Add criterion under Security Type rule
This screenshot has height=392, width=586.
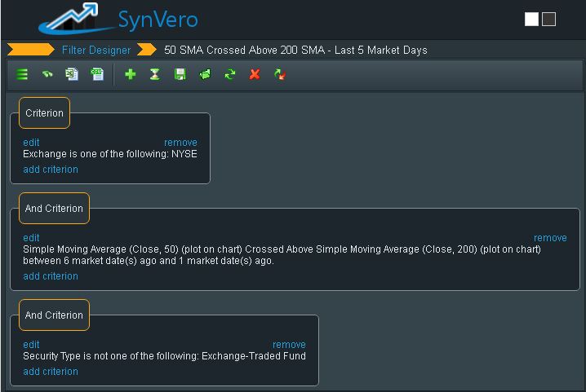[51, 372]
